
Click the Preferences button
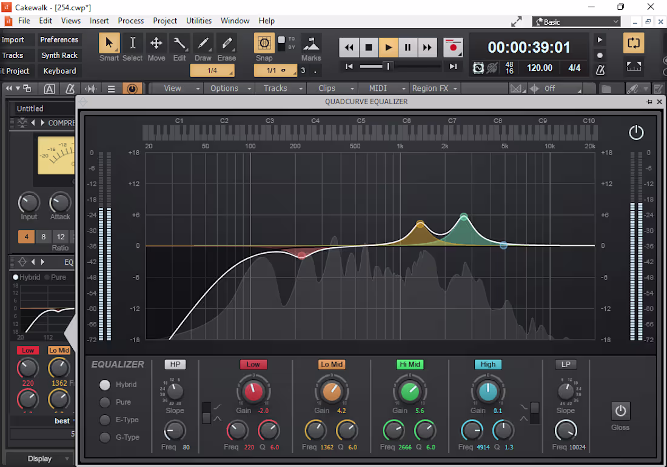[x=59, y=40]
